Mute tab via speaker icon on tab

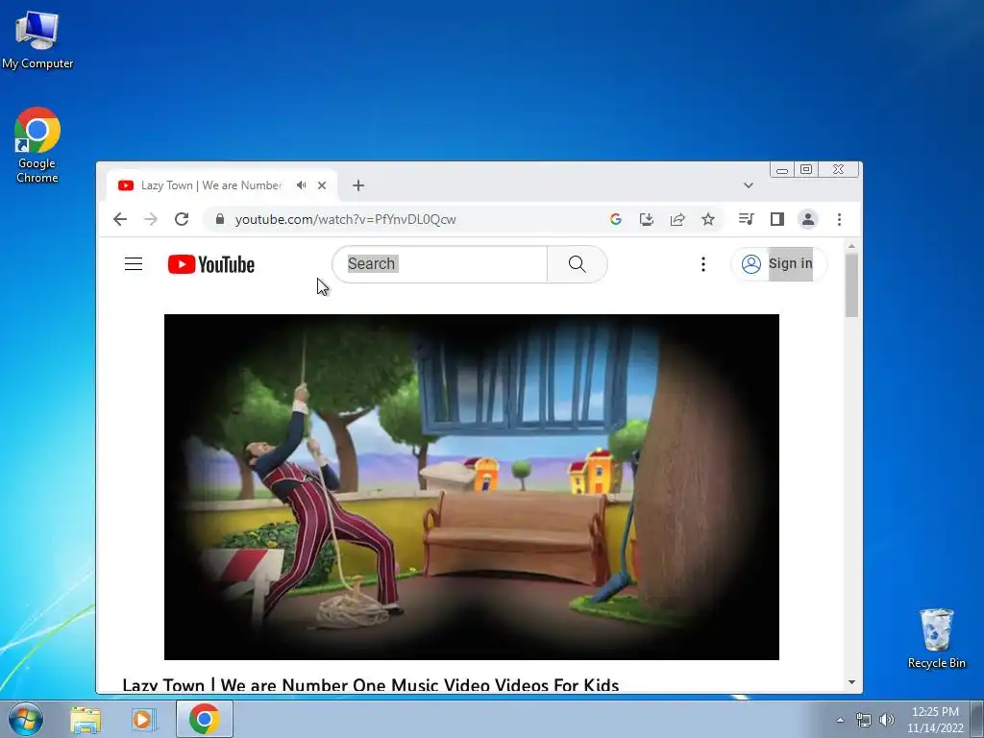(x=302, y=185)
